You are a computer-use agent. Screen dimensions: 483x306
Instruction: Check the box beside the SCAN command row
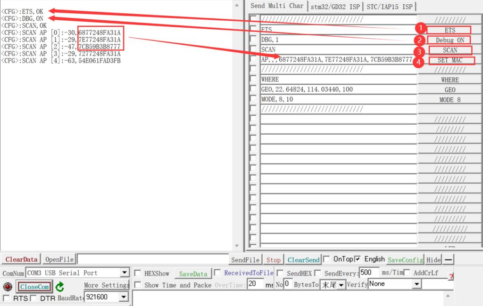[x=254, y=49]
